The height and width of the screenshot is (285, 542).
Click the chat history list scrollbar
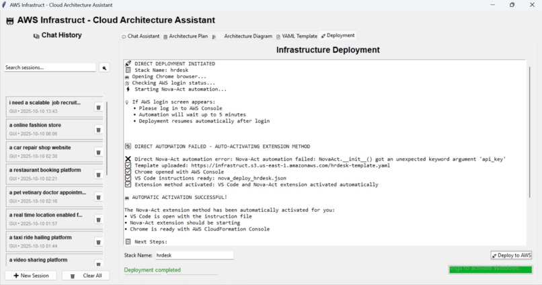106,138
